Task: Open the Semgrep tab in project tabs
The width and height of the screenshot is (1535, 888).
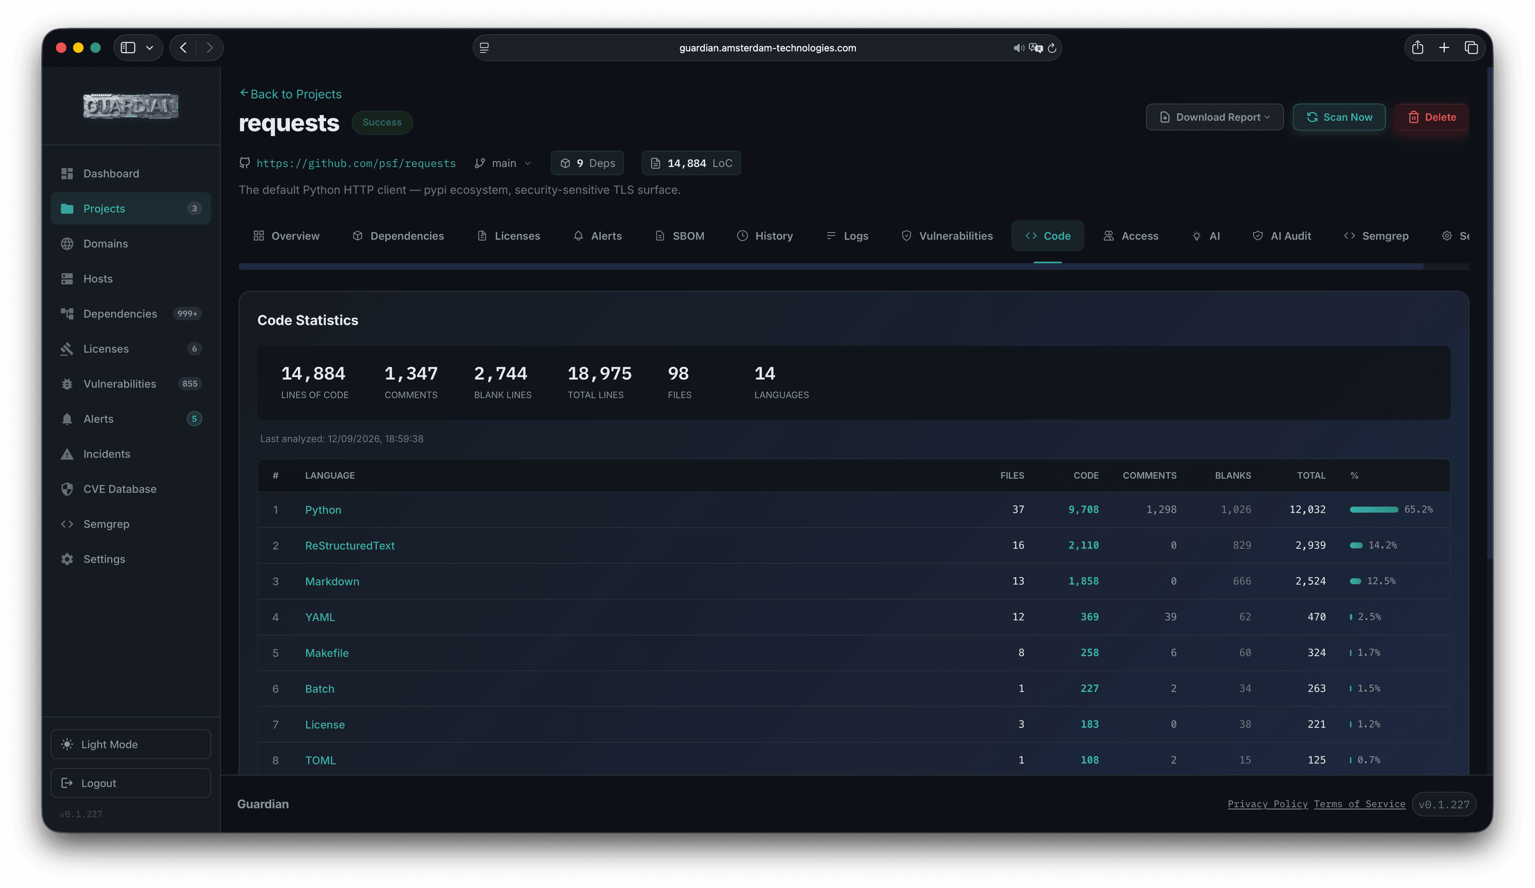Action: point(1376,236)
